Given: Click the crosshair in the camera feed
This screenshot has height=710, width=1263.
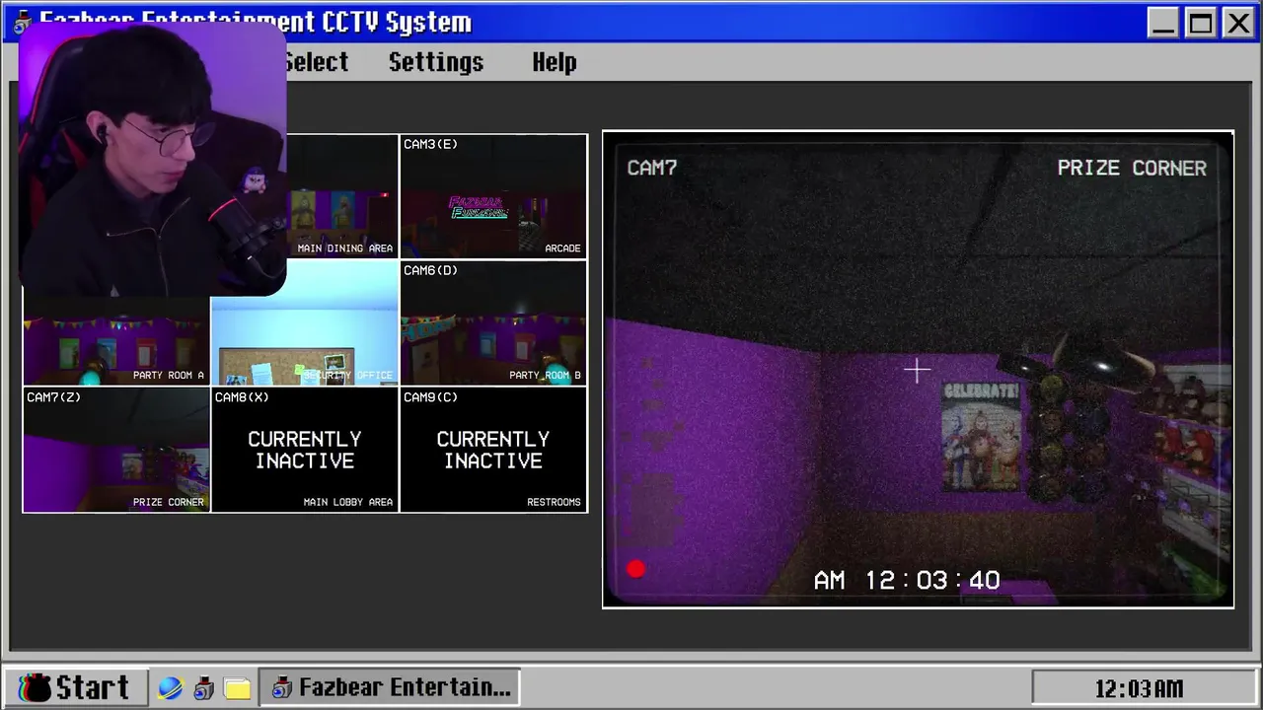Looking at the screenshot, I should pyautogui.click(x=917, y=371).
